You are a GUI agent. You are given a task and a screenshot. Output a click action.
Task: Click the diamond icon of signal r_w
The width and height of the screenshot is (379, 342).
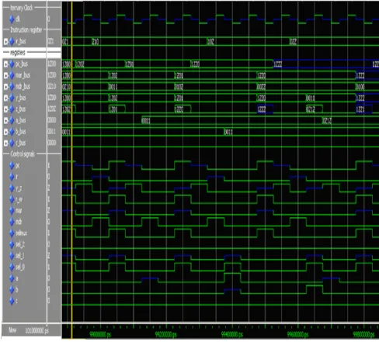(x=12, y=199)
